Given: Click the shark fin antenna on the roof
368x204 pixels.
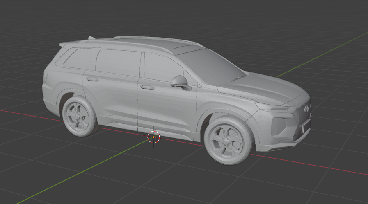Looking at the screenshot, I should point(91,38).
